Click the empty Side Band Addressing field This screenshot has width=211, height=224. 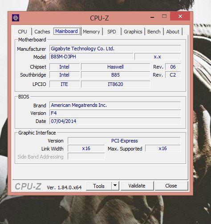pyautogui.click(x=86, y=156)
